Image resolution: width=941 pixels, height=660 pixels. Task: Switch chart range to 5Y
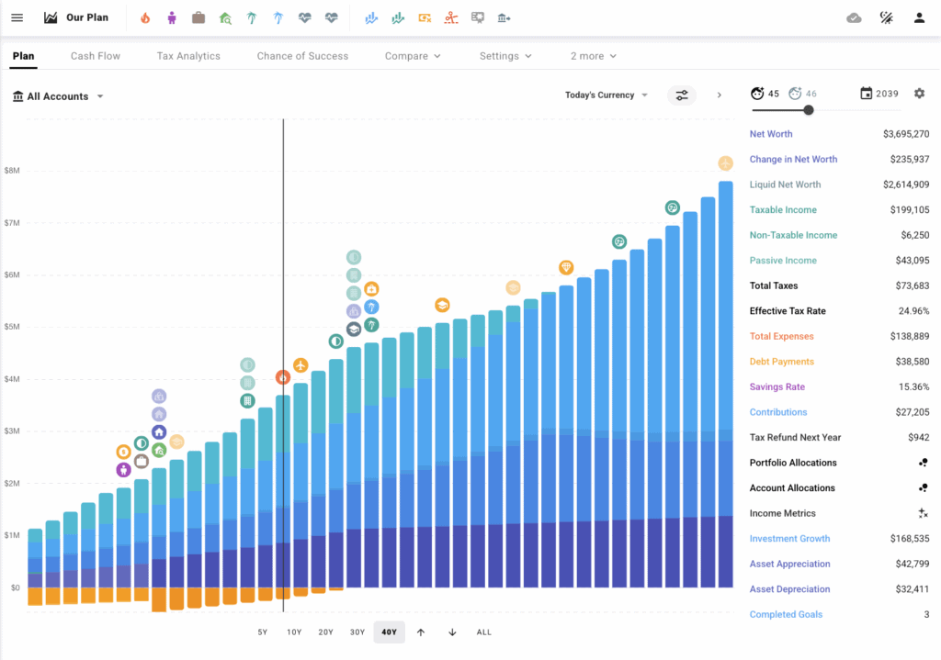pos(262,632)
